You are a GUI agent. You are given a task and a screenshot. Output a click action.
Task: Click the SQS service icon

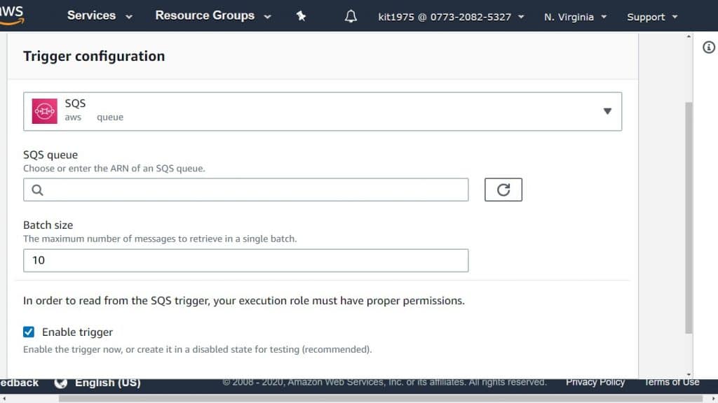click(44, 111)
